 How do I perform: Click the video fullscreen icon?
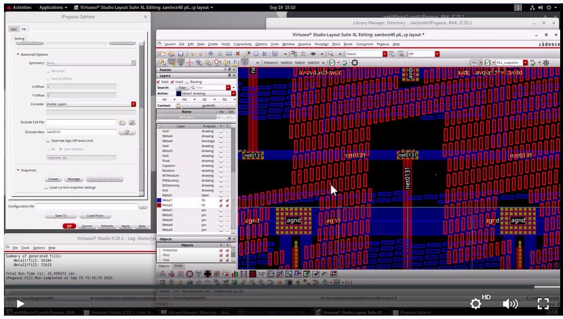543,304
